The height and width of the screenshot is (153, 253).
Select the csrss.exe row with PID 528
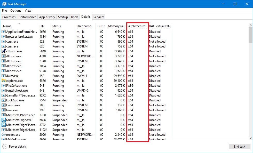pyautogui.click(x=87, y=42)
